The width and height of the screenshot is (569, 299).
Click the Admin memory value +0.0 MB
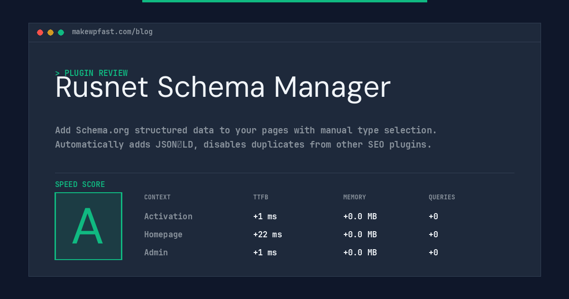click(x=360, y=252)
